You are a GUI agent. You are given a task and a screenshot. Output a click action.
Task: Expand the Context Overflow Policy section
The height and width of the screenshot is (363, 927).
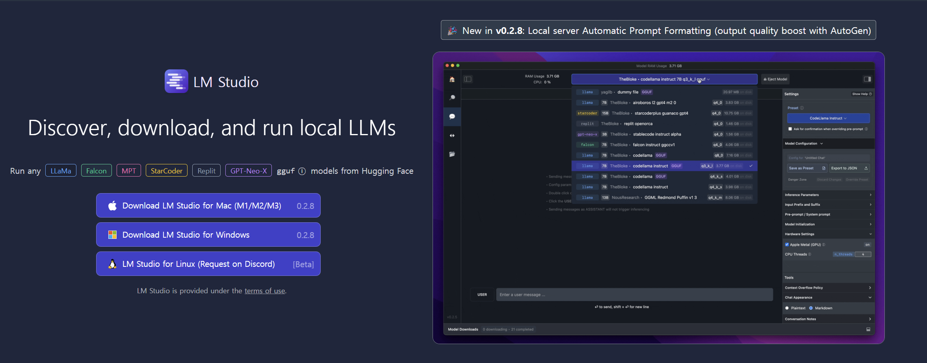click(x=828, y=288)
